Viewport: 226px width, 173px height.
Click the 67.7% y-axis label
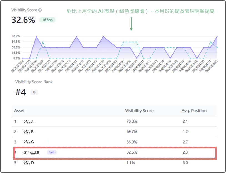coord(16,36)
